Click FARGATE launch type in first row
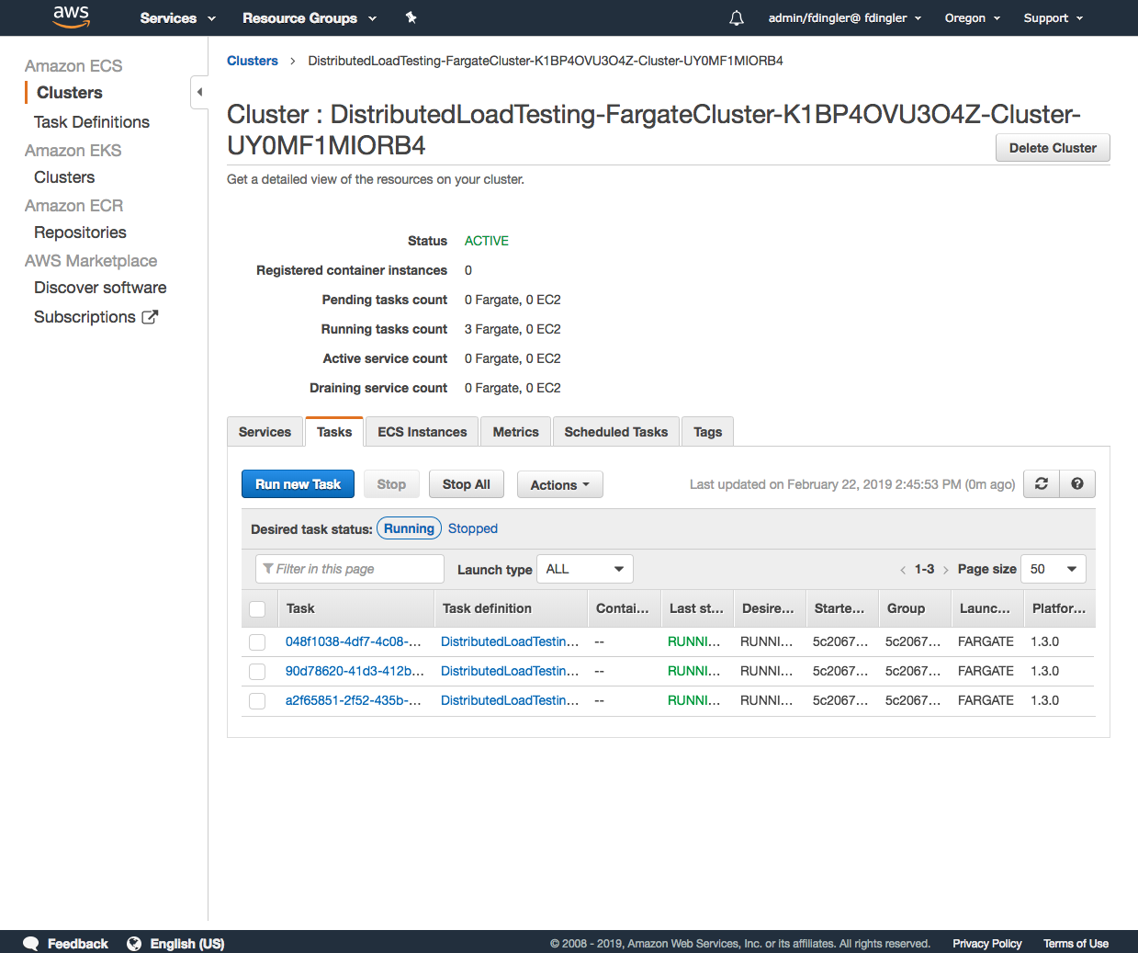 (x=986, y=641)
